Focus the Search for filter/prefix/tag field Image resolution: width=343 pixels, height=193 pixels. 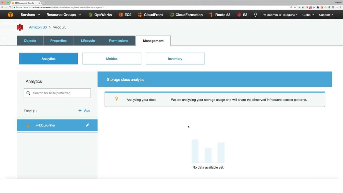click(57, 93)
